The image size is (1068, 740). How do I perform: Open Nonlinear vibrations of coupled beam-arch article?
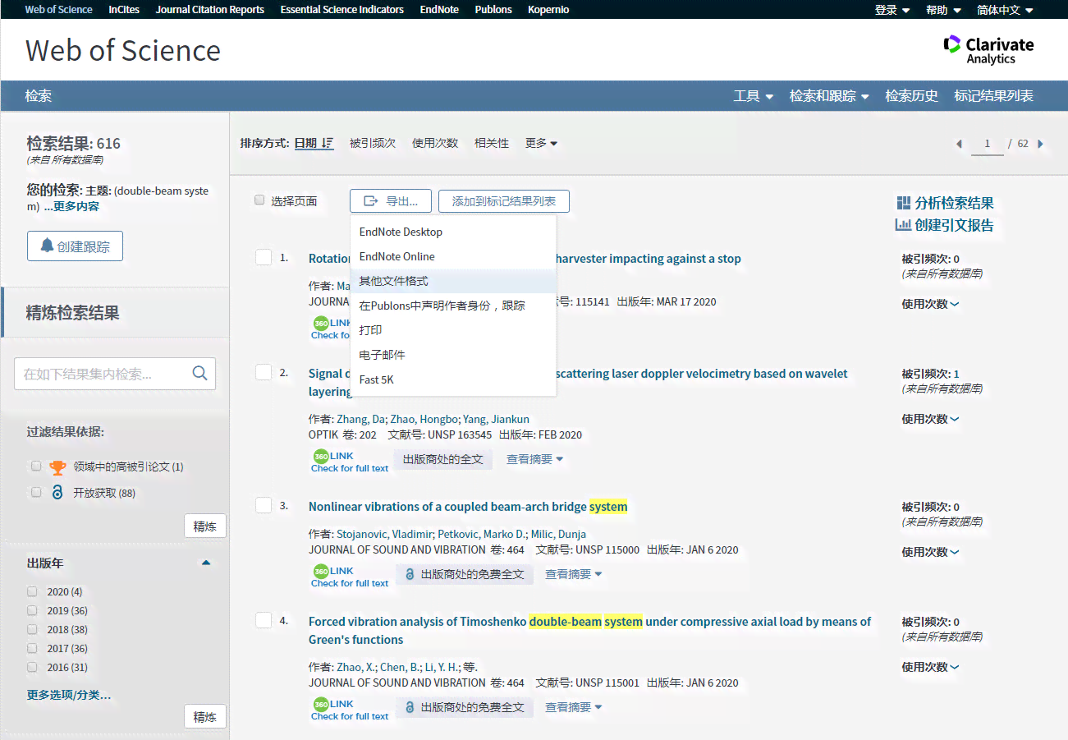(468, 507)
